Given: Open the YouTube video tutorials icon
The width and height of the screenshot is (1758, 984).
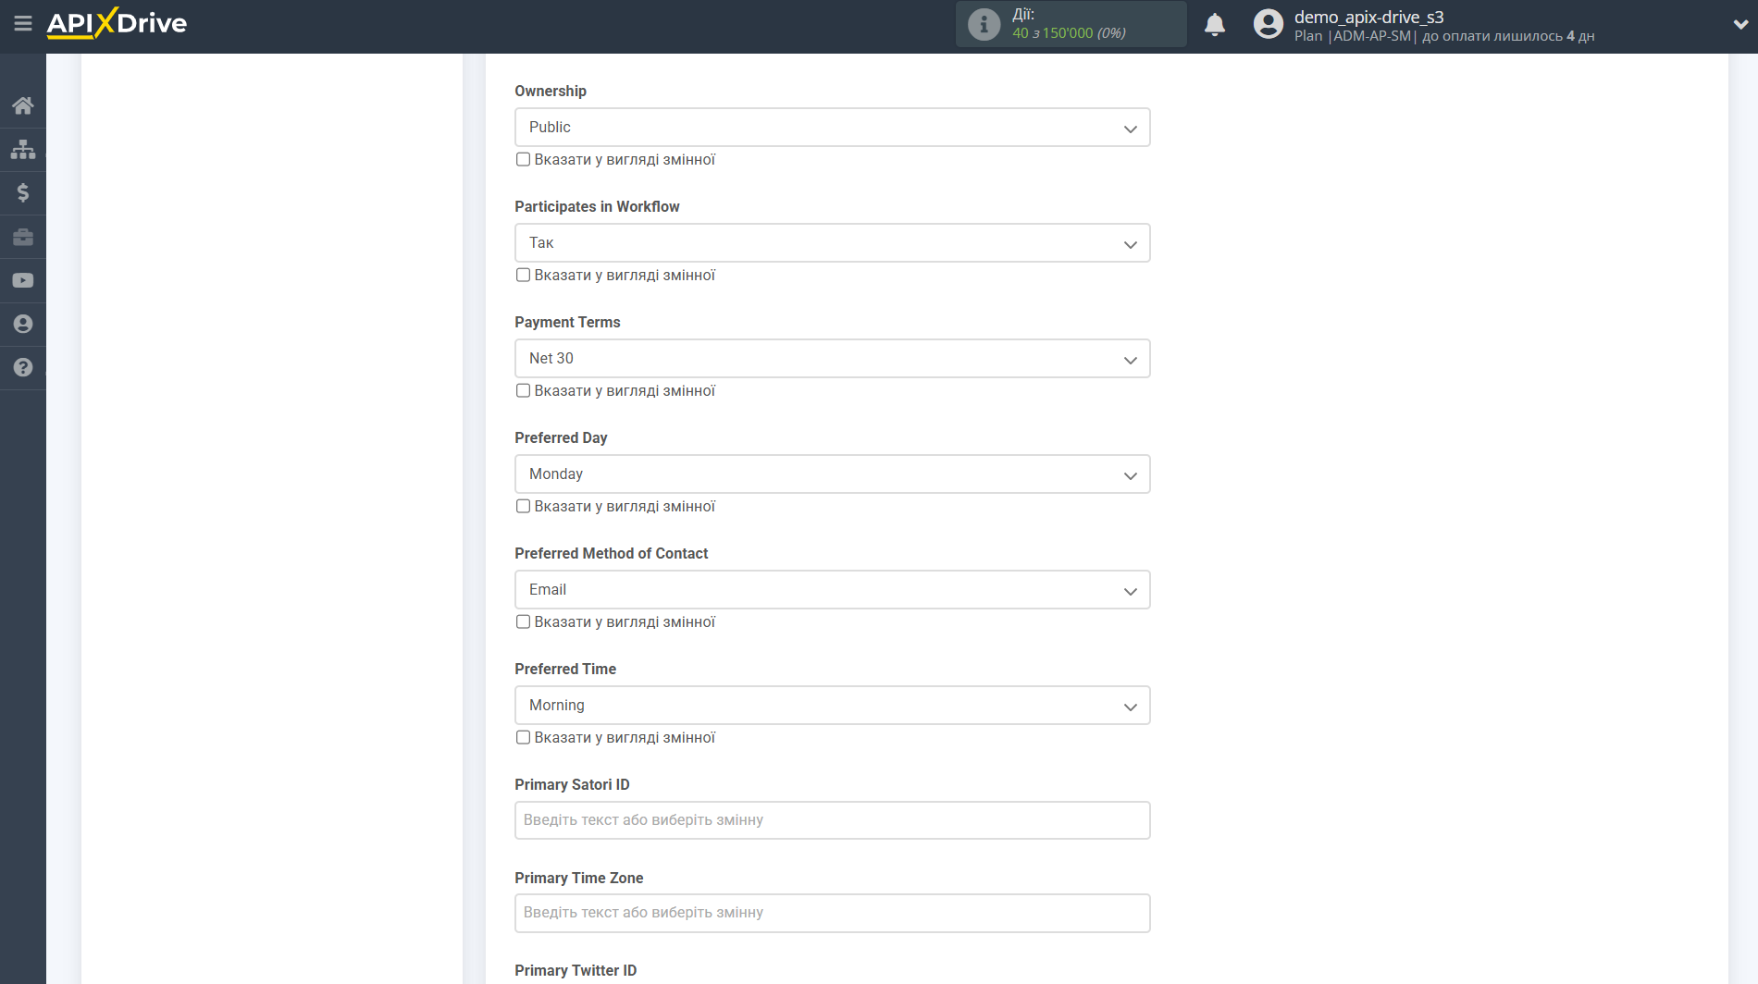Looking at the screenshot, I should [x=23, y=280].
